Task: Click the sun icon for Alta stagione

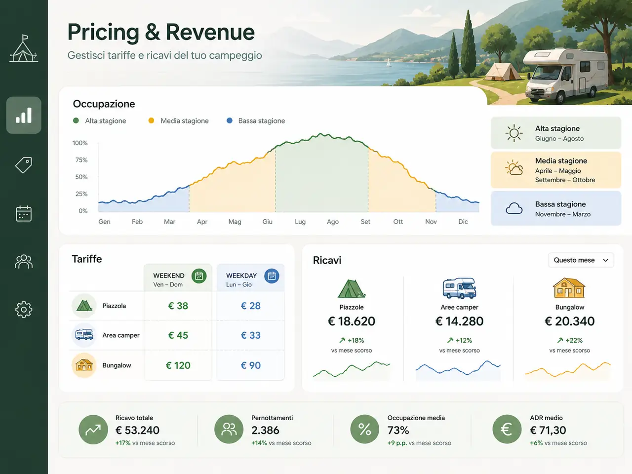Action: (x=514, y=133)
